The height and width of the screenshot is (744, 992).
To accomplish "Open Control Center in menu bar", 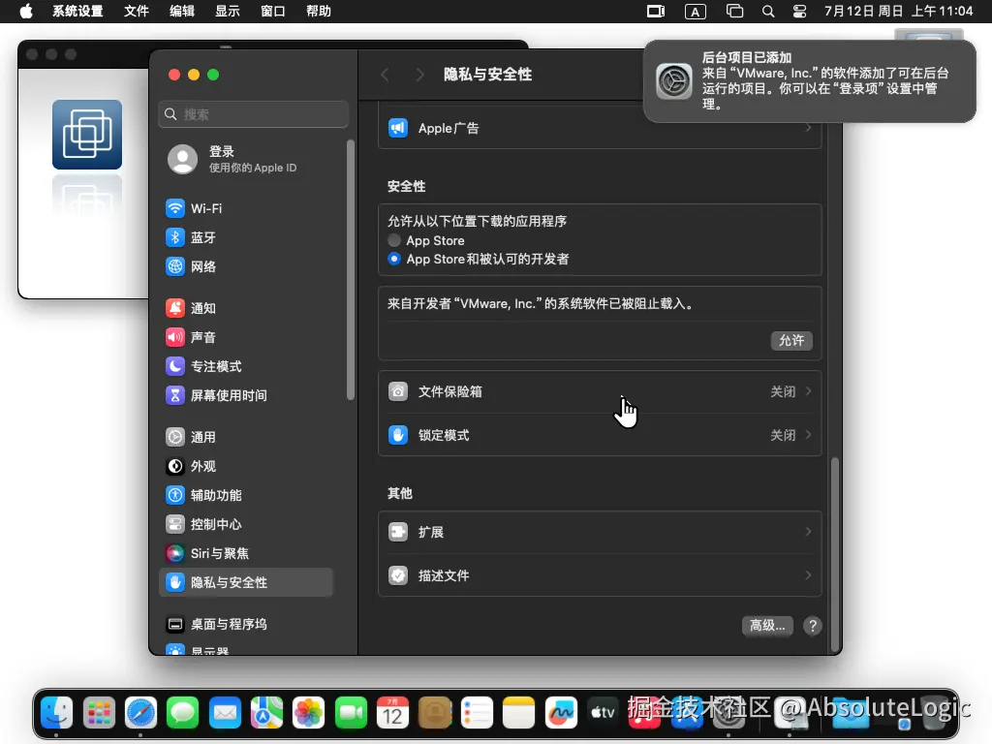I will click(x=799, y=12).
